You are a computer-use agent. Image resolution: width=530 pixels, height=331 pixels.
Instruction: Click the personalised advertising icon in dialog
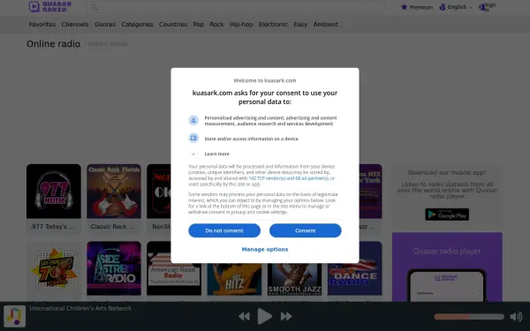click(x=193, y=120)
